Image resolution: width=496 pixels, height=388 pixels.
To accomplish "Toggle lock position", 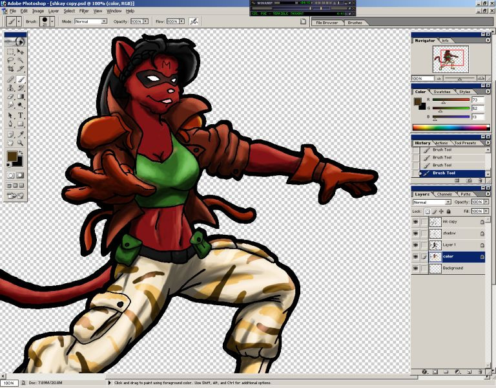I will click(441, 211).
